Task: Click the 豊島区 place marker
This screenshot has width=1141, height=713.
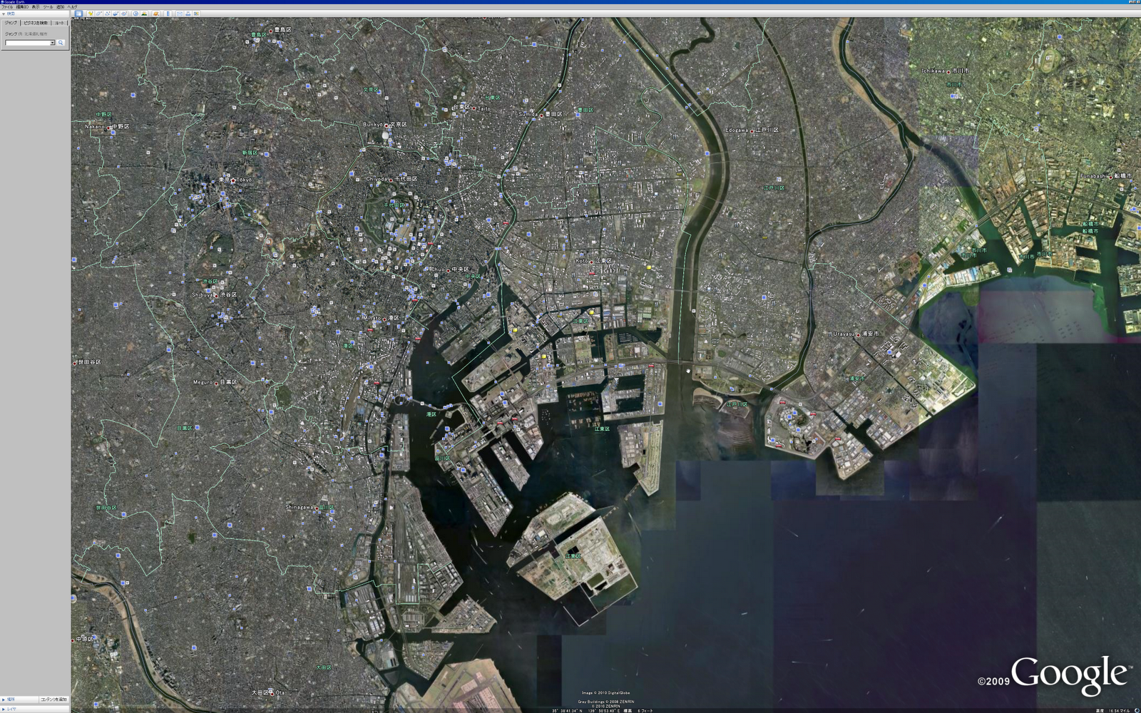Action: pyautogui.click(x=272, y=31)
